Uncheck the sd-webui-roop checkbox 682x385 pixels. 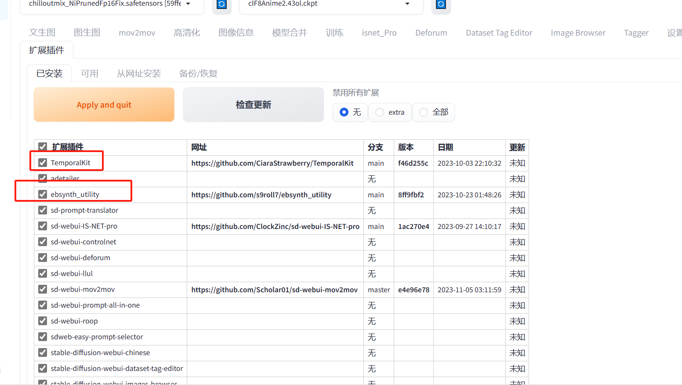43,321
